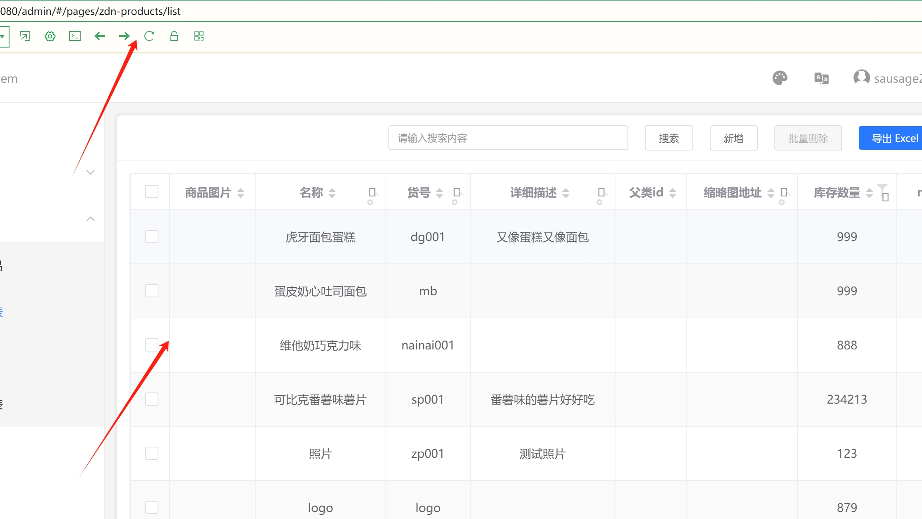Select checkbox for 照片 row
Image resolution: width=922 pixels, height=519 pixels.
pos(152,454)
